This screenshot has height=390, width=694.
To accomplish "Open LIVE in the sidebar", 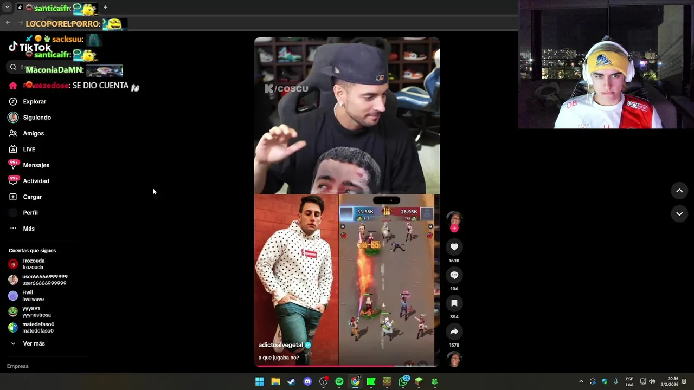I will pos(29,149).
